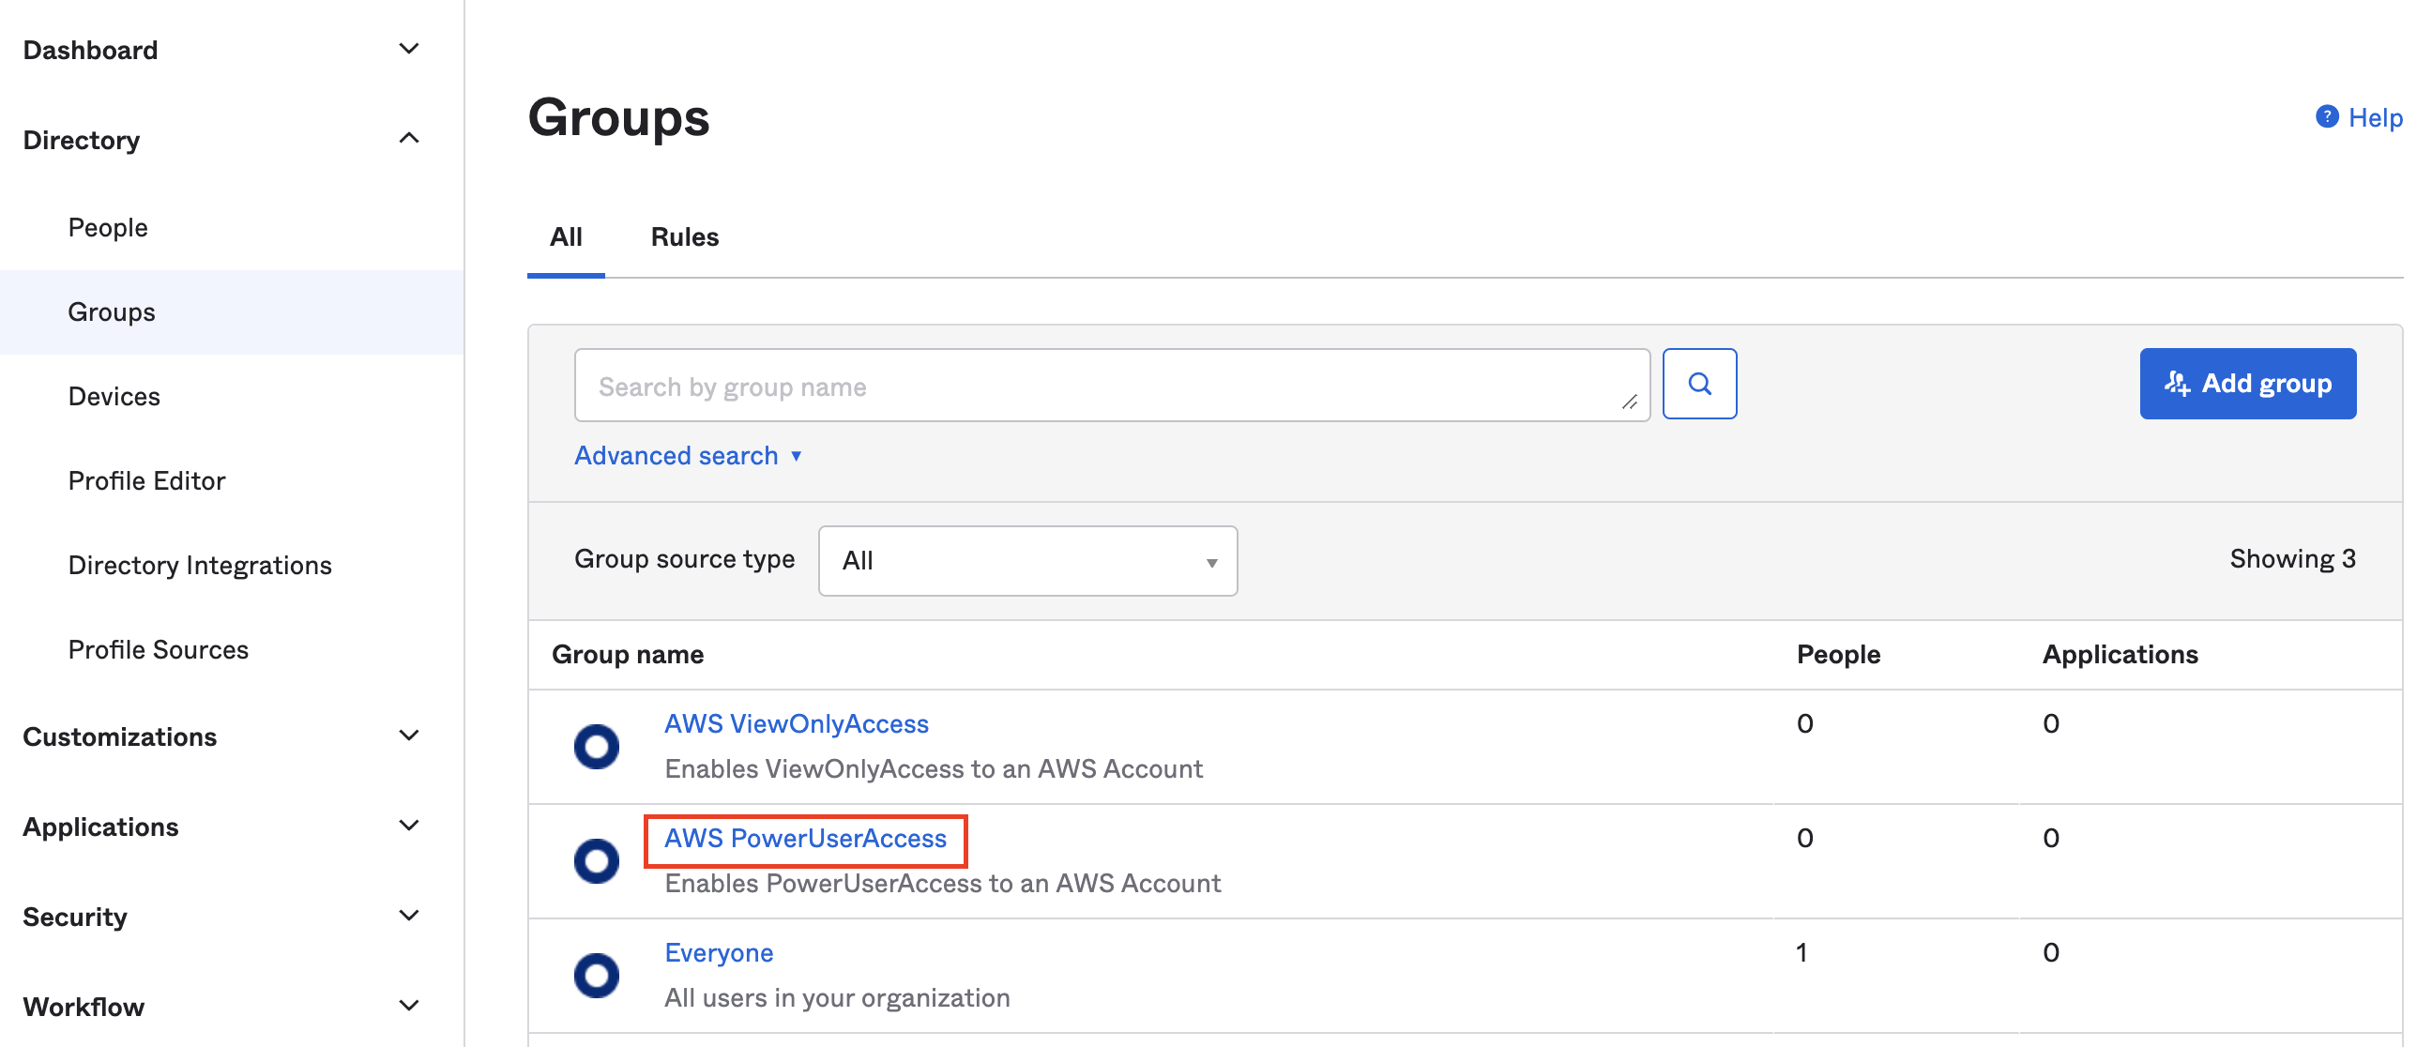Click the Dashboard sidebar heading
The height and width of the screenshot is (1047, 2432).
(x=90, y=50)
